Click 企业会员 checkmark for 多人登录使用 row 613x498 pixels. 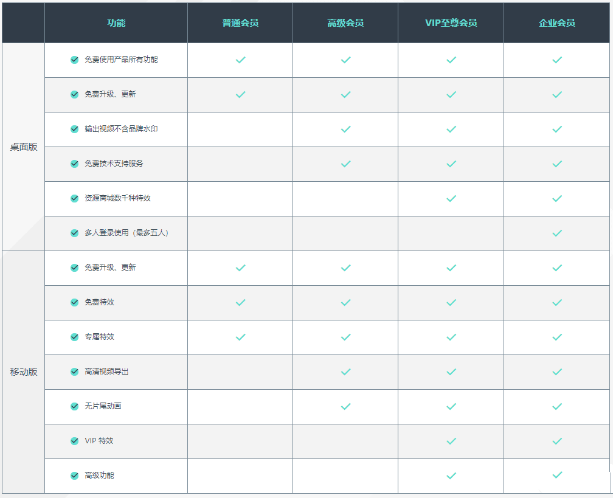(x=556, y=233)
